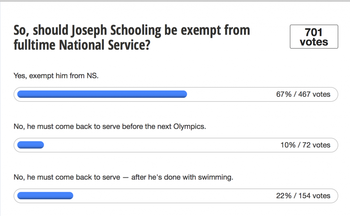Click the word 'votes' in the counter box

(x=314, y=42)
